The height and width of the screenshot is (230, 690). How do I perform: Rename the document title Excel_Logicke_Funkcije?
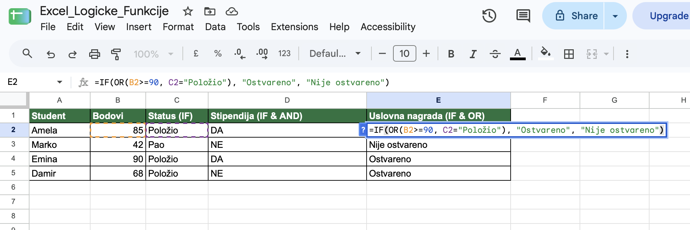(x=104, y=11)
